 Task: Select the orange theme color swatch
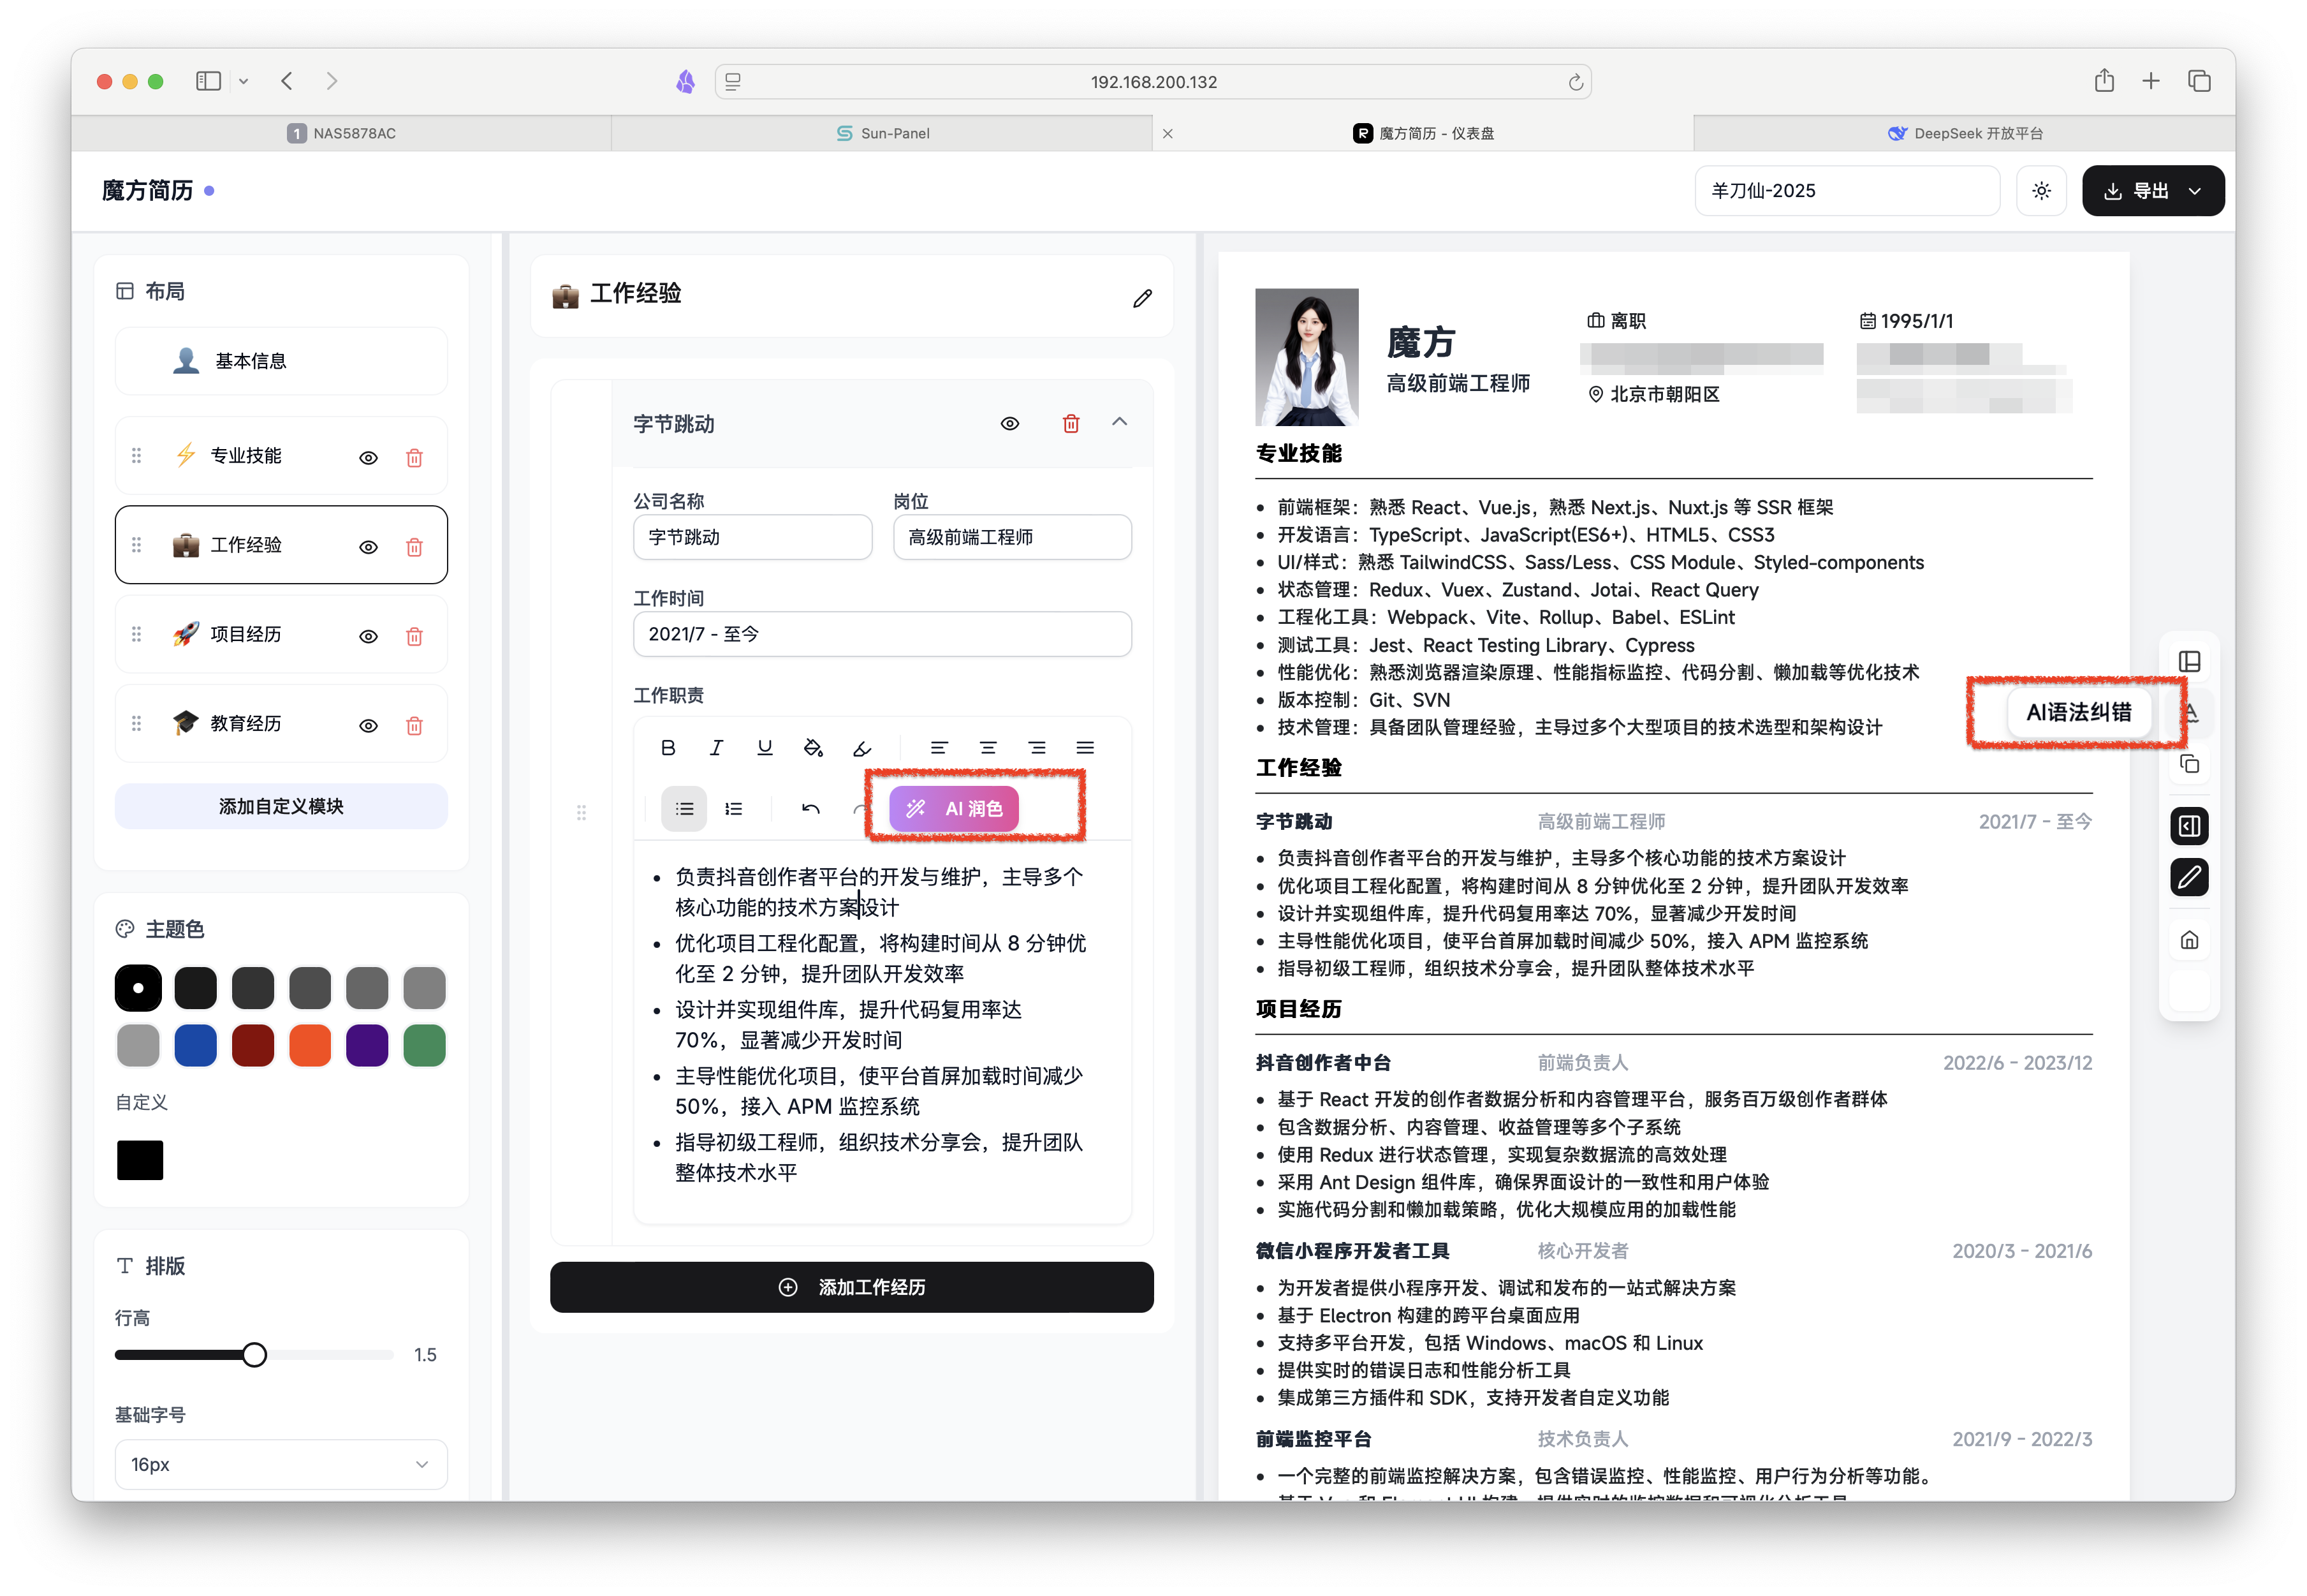point(310,1046)
